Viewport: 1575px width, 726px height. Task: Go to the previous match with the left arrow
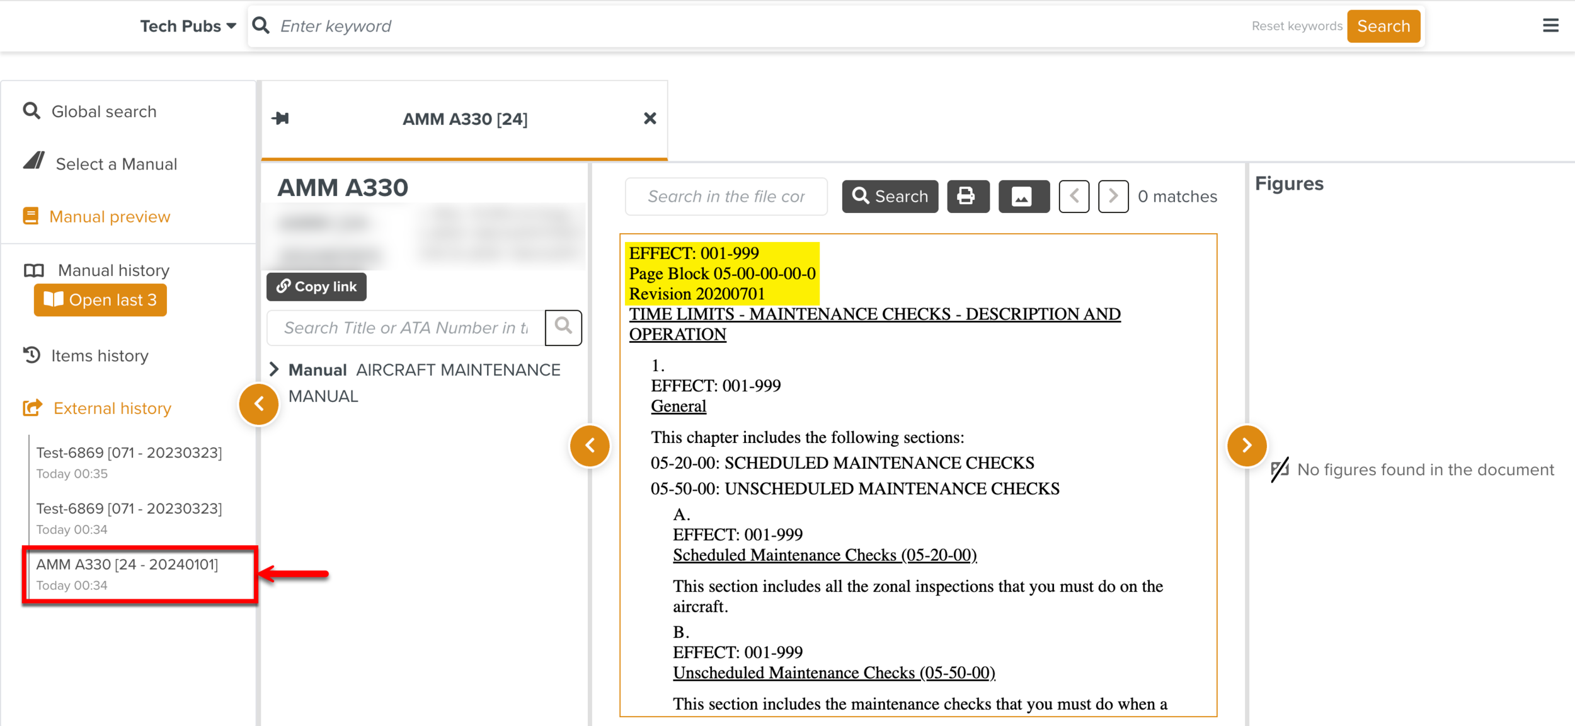coord(1074,197)
